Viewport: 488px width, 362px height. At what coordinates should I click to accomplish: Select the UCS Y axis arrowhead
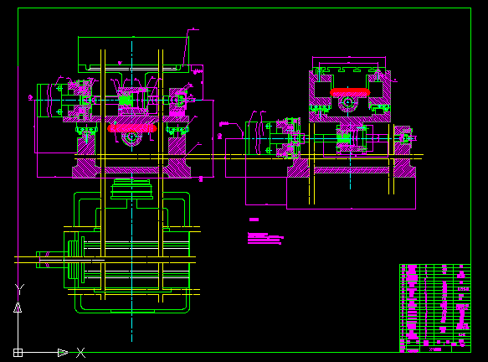[18, 308]
